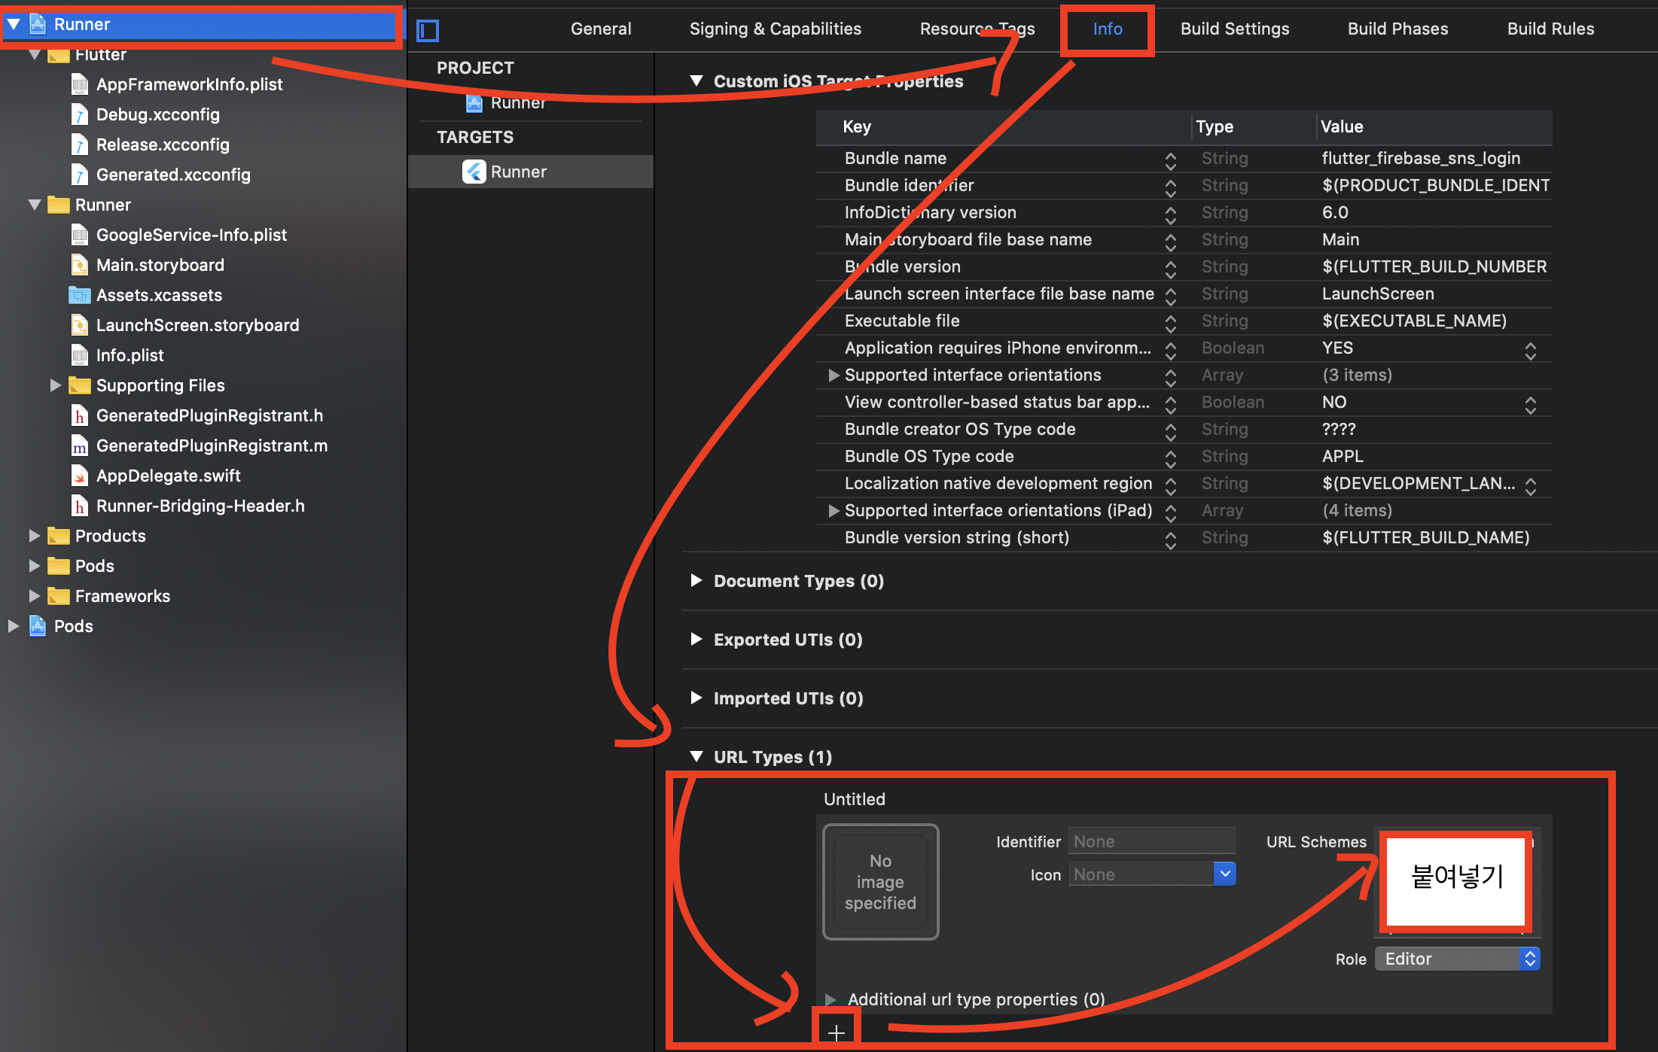Switch to the Build Settings tab

click(1234, 29)
